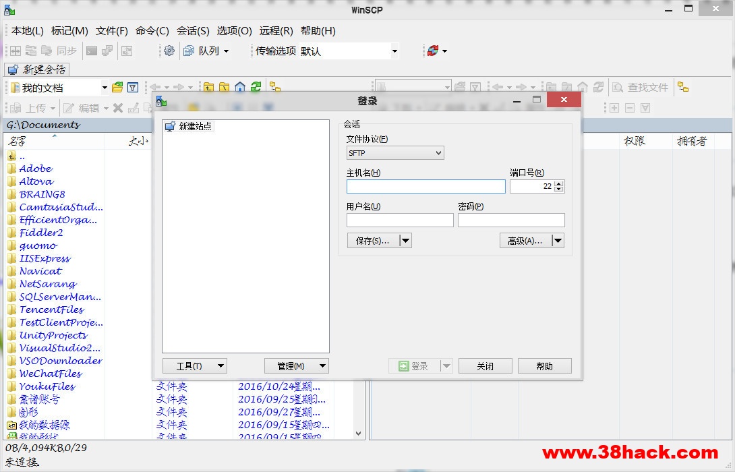Screen dimensions: 735x472
Task: Expand the 传输选项 默认 dropdown
Action: (394, 51)
